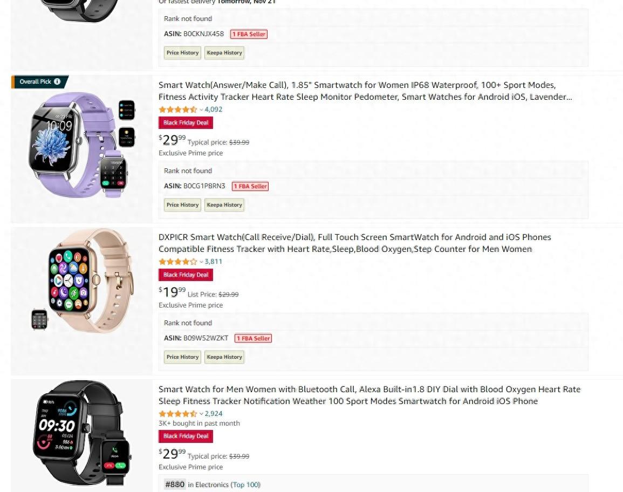Click Keepa History for ASIN B0CKNJX458

[x=224, y=53]
